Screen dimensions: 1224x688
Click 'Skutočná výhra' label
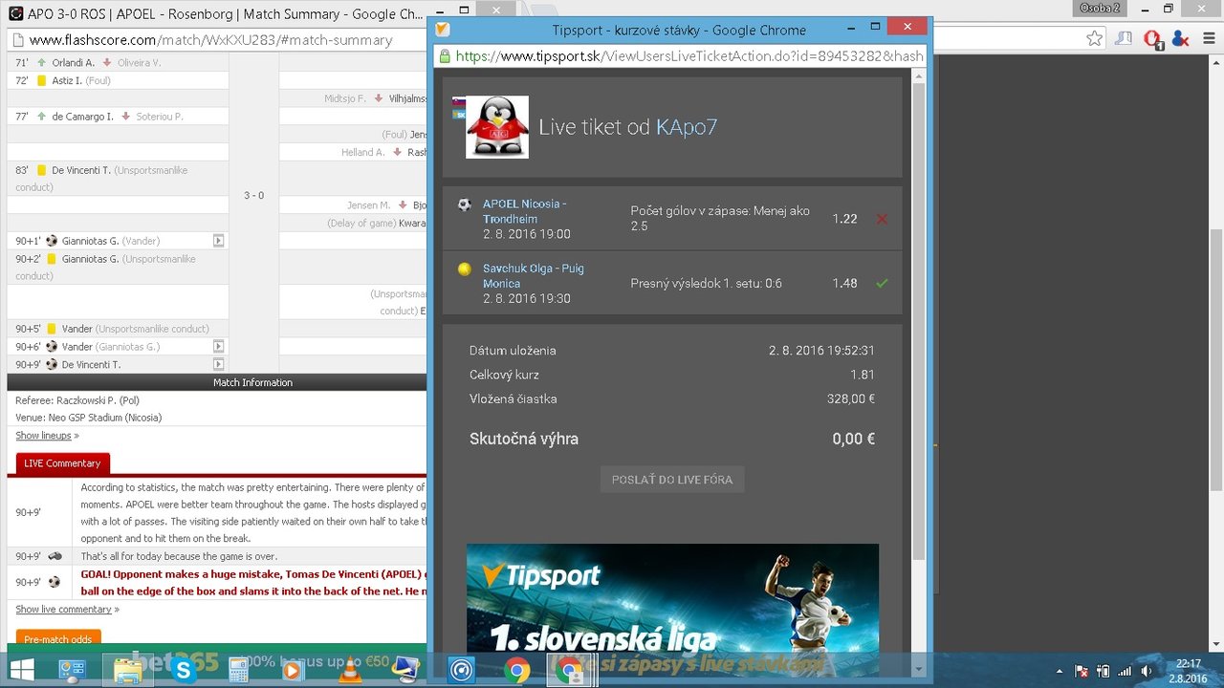coord(524,440)
